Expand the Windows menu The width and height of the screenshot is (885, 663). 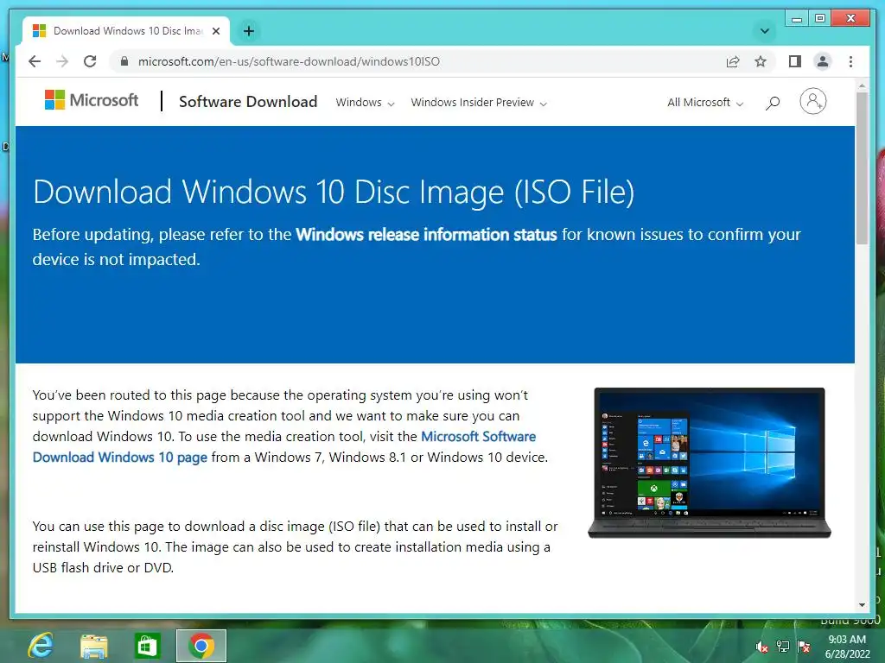click(365, 103)
